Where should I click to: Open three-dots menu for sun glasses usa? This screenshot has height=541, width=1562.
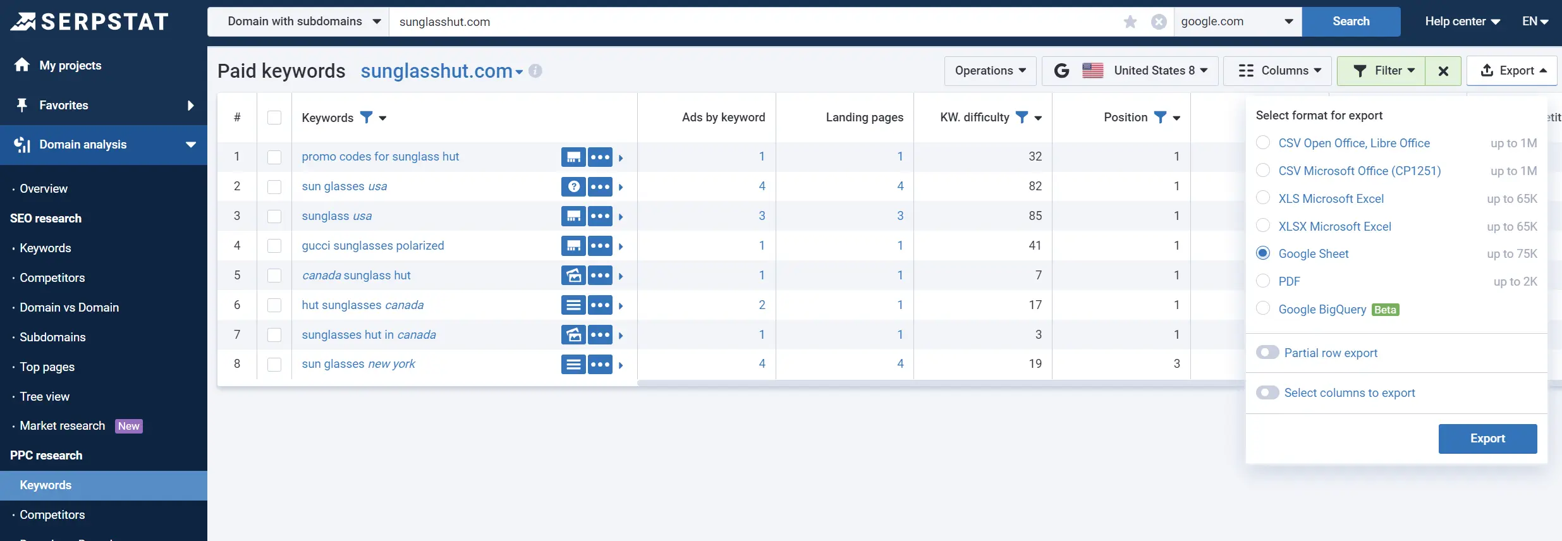tap(600, 186)
